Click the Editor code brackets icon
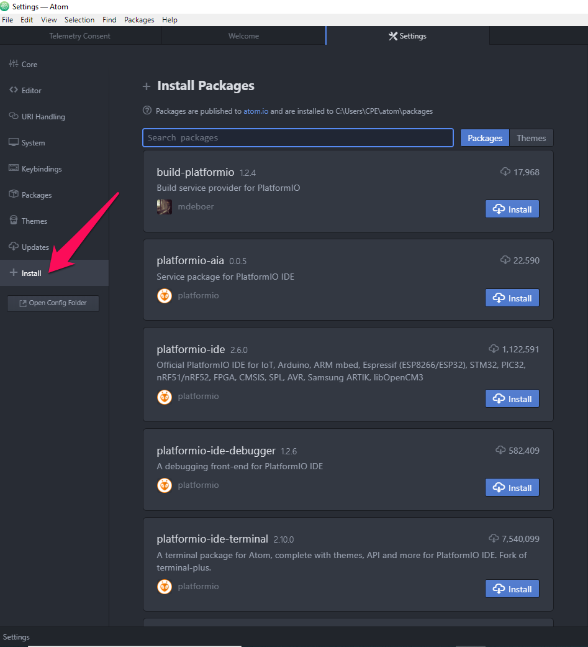Screen dimensions: 588x647 coord(14,89)
